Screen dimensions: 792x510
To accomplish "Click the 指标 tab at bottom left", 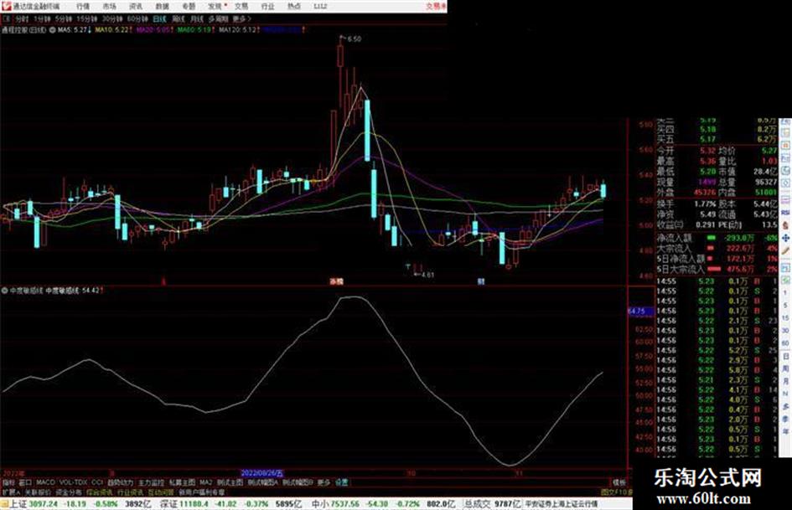I will pos(8,482).
